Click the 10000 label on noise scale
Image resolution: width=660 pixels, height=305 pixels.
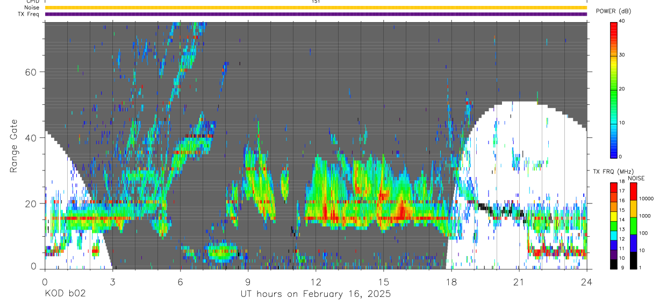646,198
